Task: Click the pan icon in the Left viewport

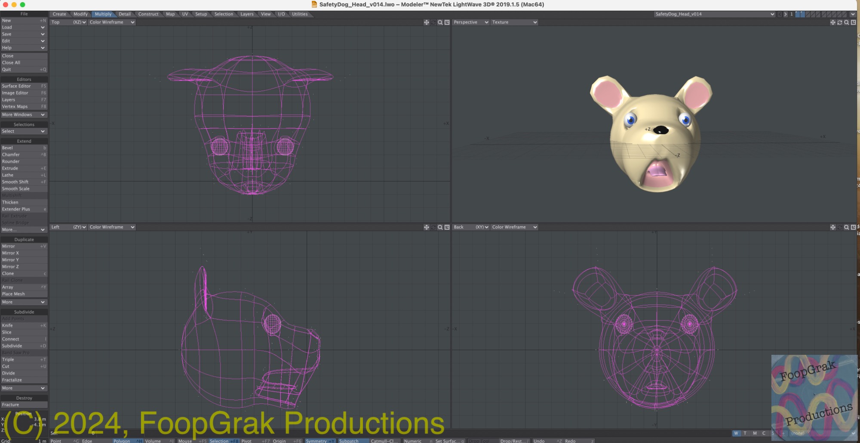Action: [x=426, y=227]
